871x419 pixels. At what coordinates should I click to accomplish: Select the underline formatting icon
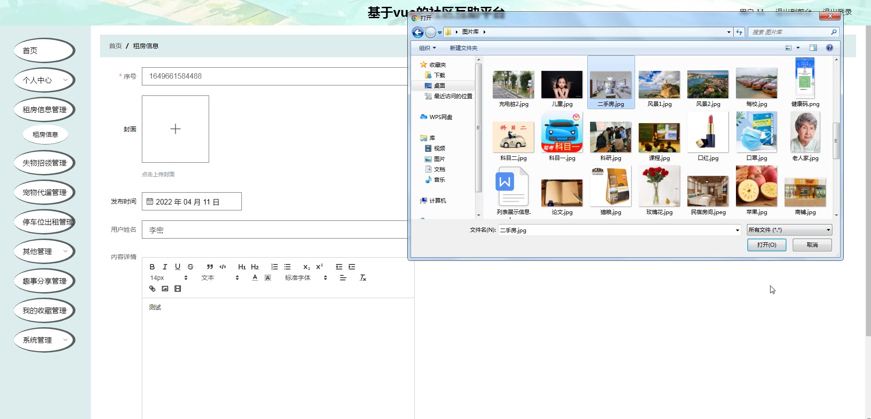pos(178,267)
